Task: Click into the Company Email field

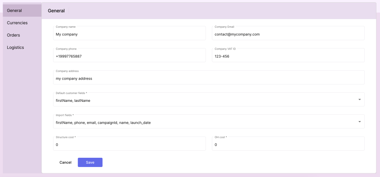Action: (288, 34)
